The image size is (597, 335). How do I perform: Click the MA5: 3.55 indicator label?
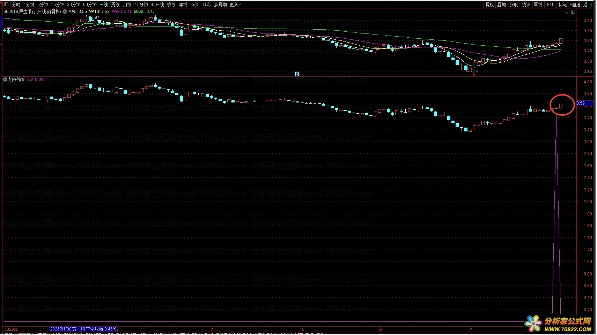(x=78, y=12)
